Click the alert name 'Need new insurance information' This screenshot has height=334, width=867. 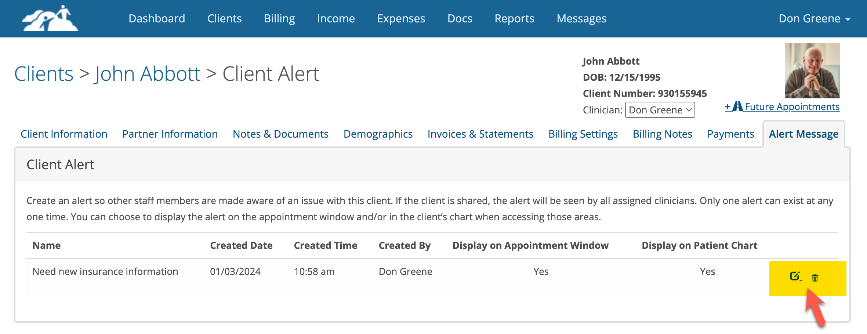tap(105, 272)
